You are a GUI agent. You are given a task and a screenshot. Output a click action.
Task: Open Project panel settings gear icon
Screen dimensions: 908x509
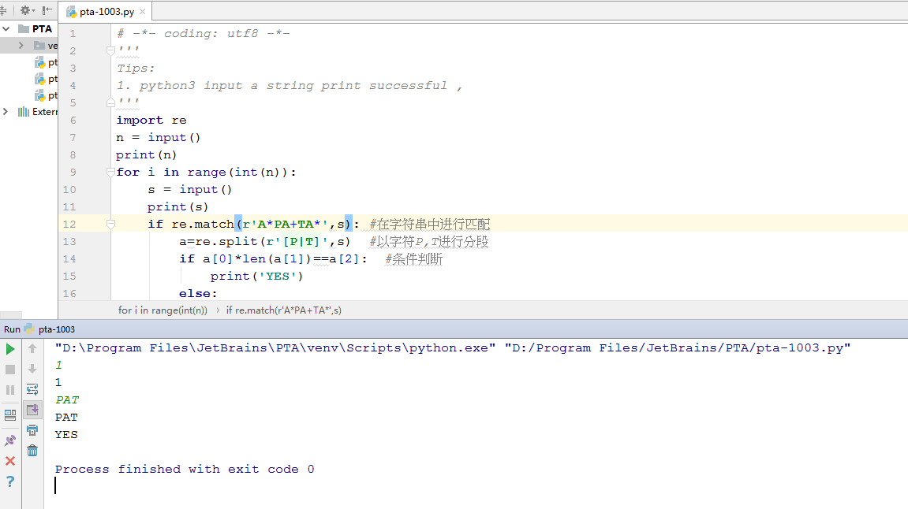point(26,10)
